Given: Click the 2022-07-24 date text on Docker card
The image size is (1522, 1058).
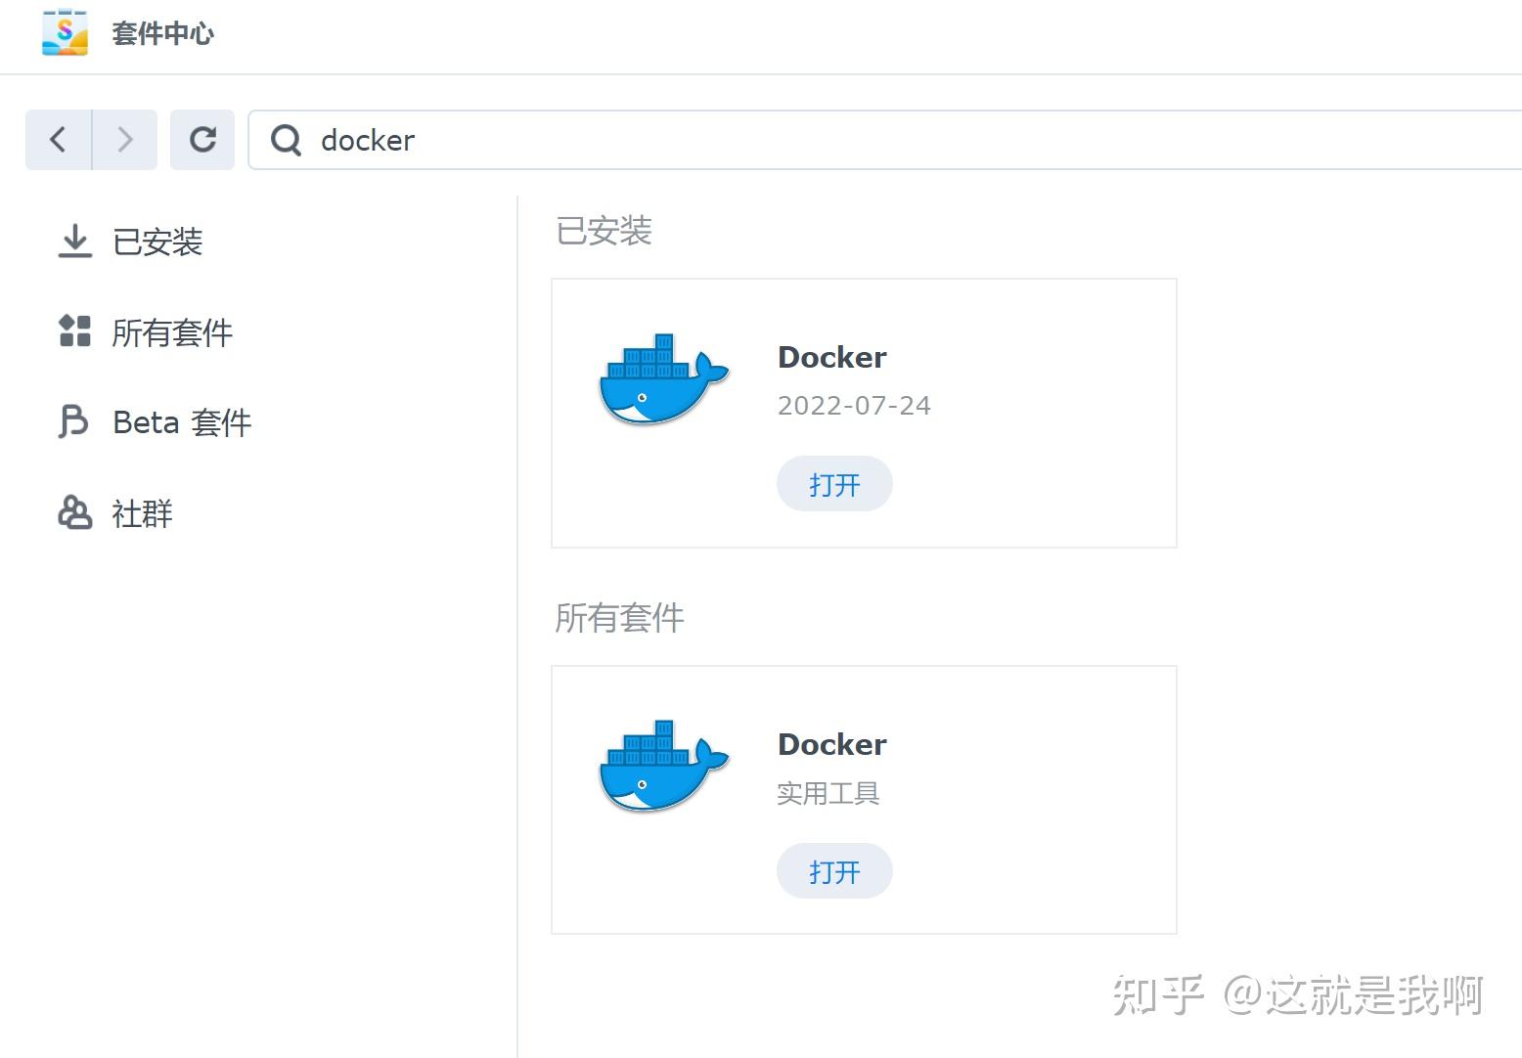Looking at the screenshot, I should point(853,405).
